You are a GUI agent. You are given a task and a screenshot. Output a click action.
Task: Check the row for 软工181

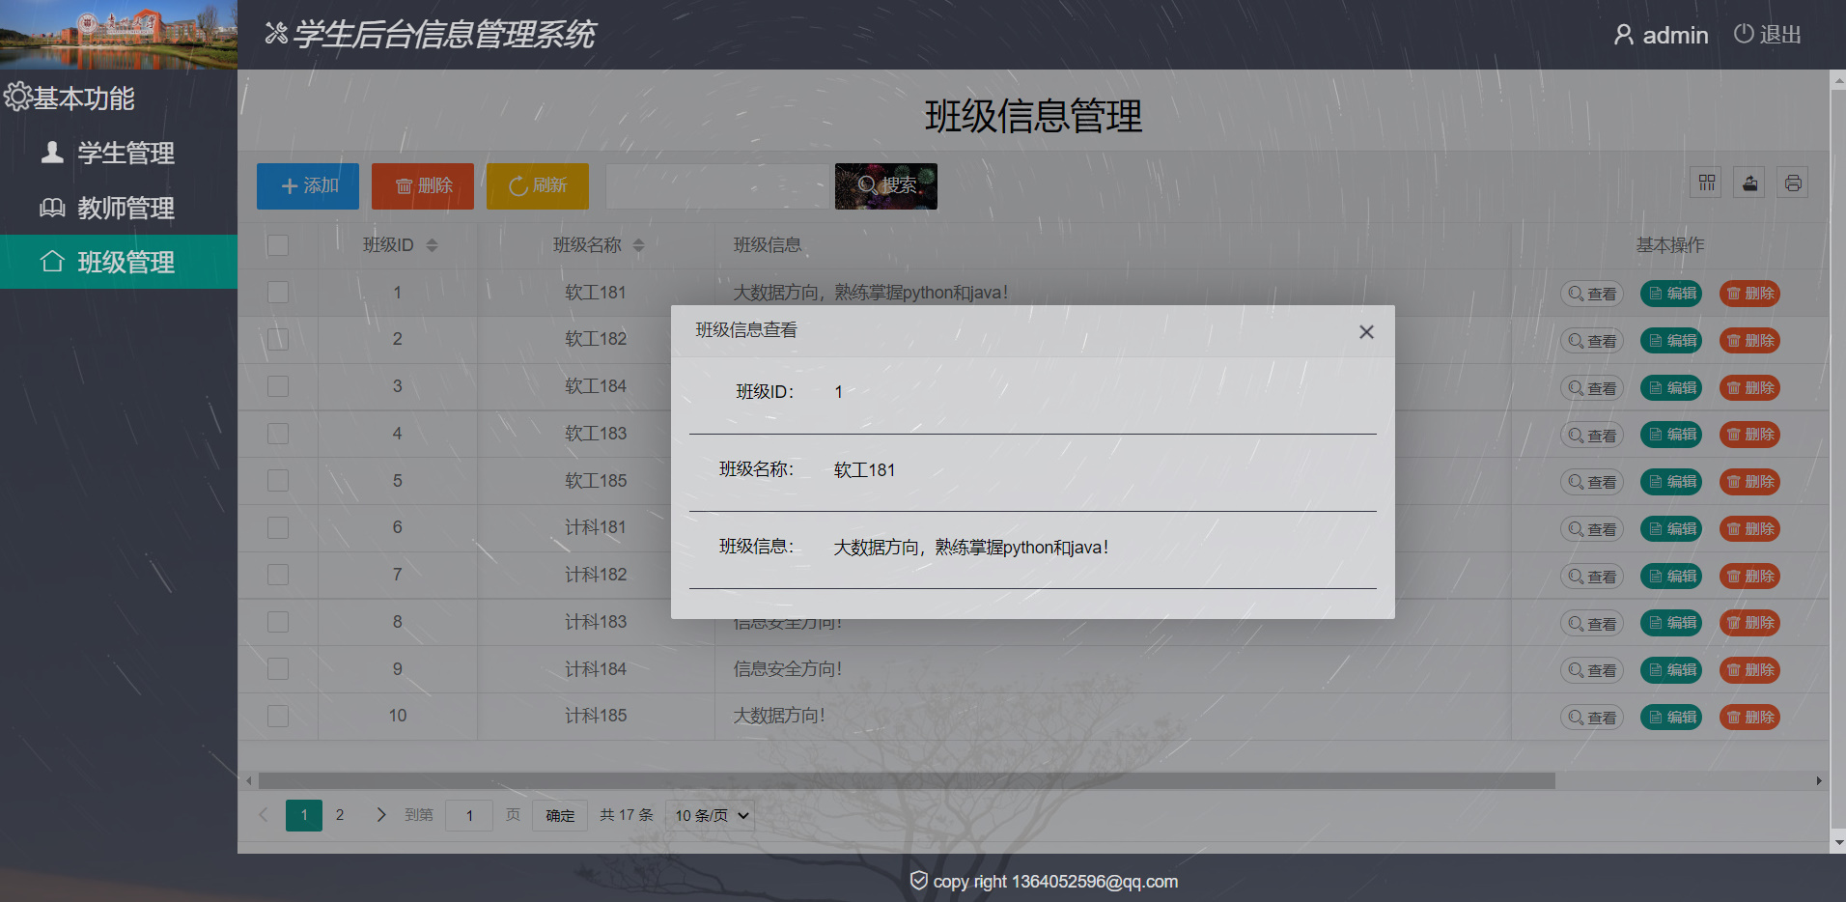(278, 293)
